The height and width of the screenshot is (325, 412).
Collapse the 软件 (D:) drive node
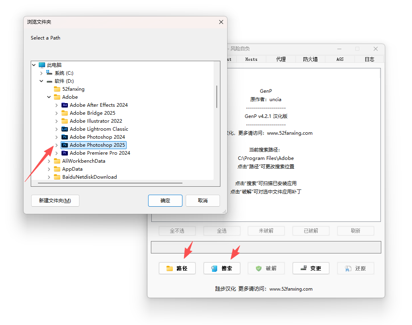coord(41,81)
